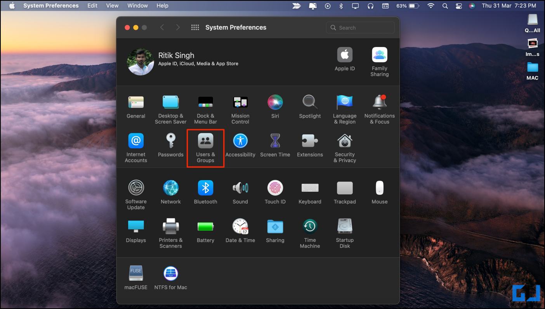The image size is (545, 309).
Task: Select the Im...s file on desktop
Action: tap(533, 47)
